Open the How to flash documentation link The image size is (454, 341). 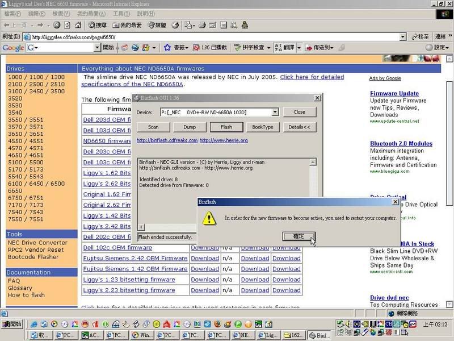coord(26,295)
